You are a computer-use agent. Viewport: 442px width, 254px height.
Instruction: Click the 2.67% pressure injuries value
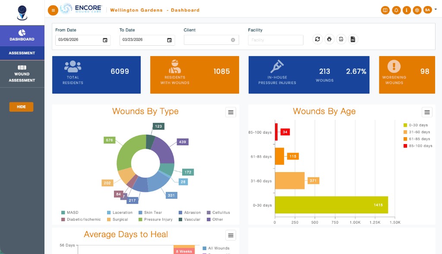pos(356,72)
